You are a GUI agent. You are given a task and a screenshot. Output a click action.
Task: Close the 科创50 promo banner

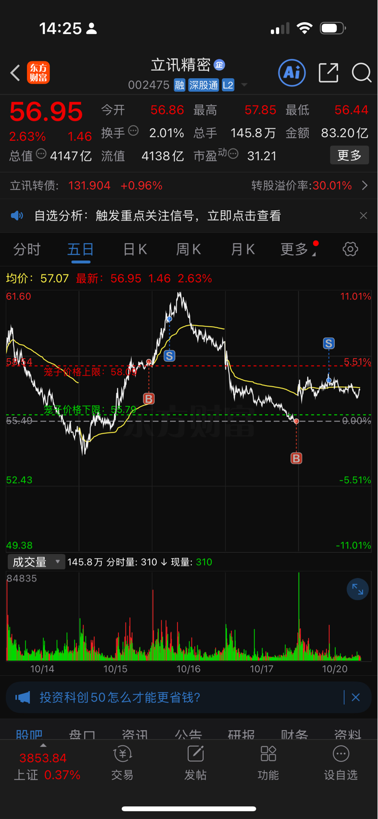(x=356, y=697)
